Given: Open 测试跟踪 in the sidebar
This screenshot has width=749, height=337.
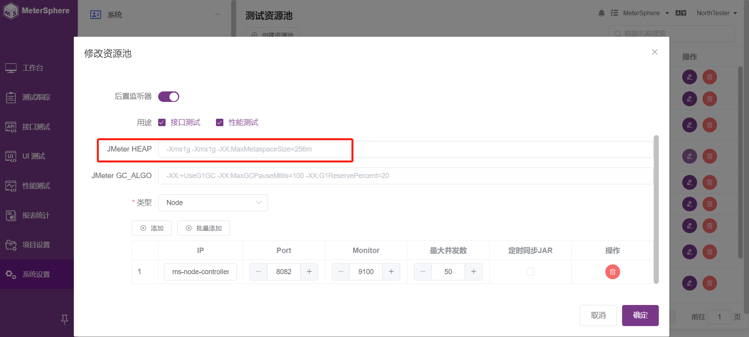Looking at the screenshot, I should (x=37, y=97).
